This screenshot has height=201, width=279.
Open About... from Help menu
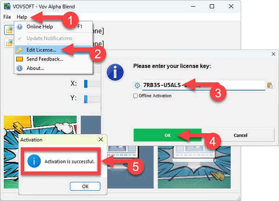pos(53,68)
